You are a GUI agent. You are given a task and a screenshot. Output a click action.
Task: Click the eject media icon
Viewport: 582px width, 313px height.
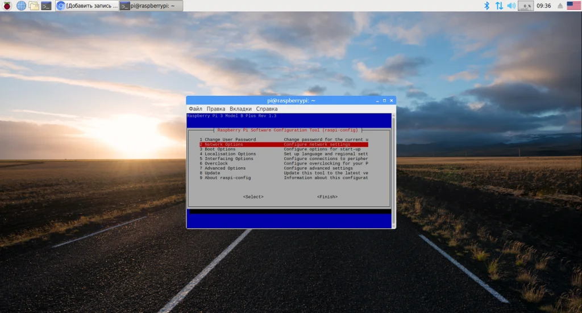560,6
